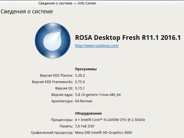The height and width of the screenshot is (138, 184).
Task: Select the '64-битная' architecture value
Action: coord(83,101)
